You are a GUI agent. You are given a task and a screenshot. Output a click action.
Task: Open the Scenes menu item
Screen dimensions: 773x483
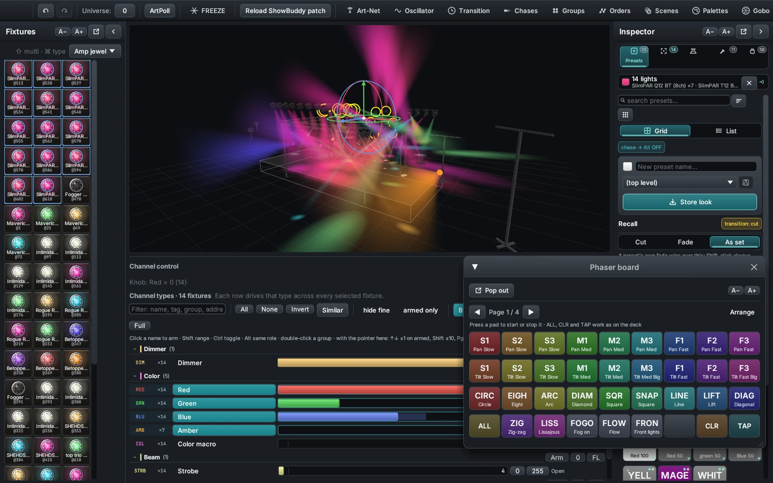[x=661, y=11]
